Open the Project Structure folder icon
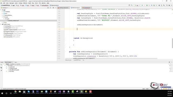This screenshot has width=173, height=97. 169,5
